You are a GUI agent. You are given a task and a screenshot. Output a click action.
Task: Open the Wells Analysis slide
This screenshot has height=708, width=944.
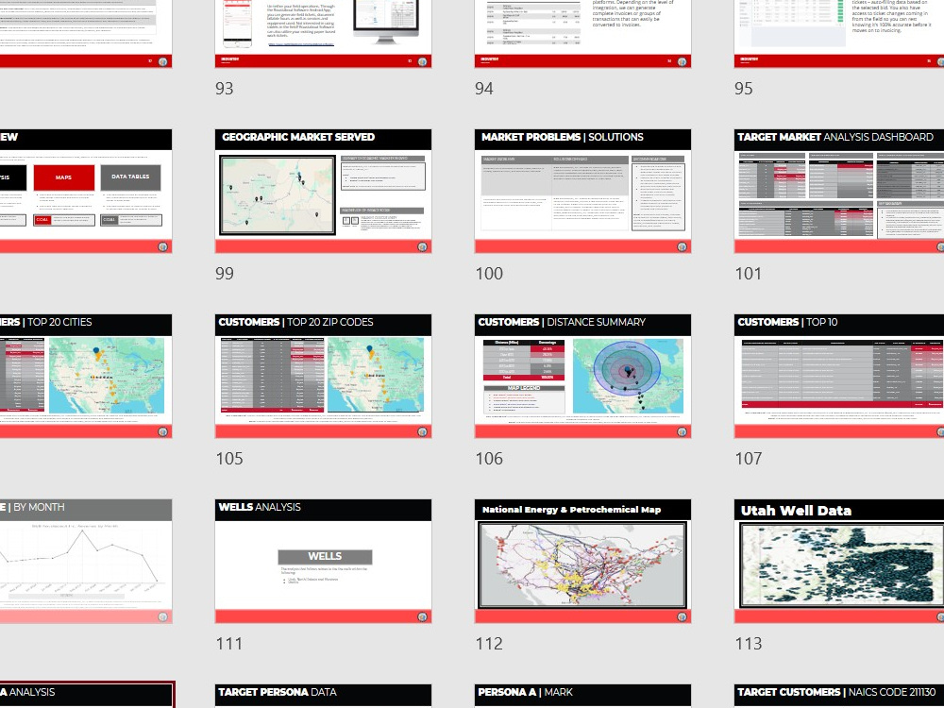click(323, 561)
